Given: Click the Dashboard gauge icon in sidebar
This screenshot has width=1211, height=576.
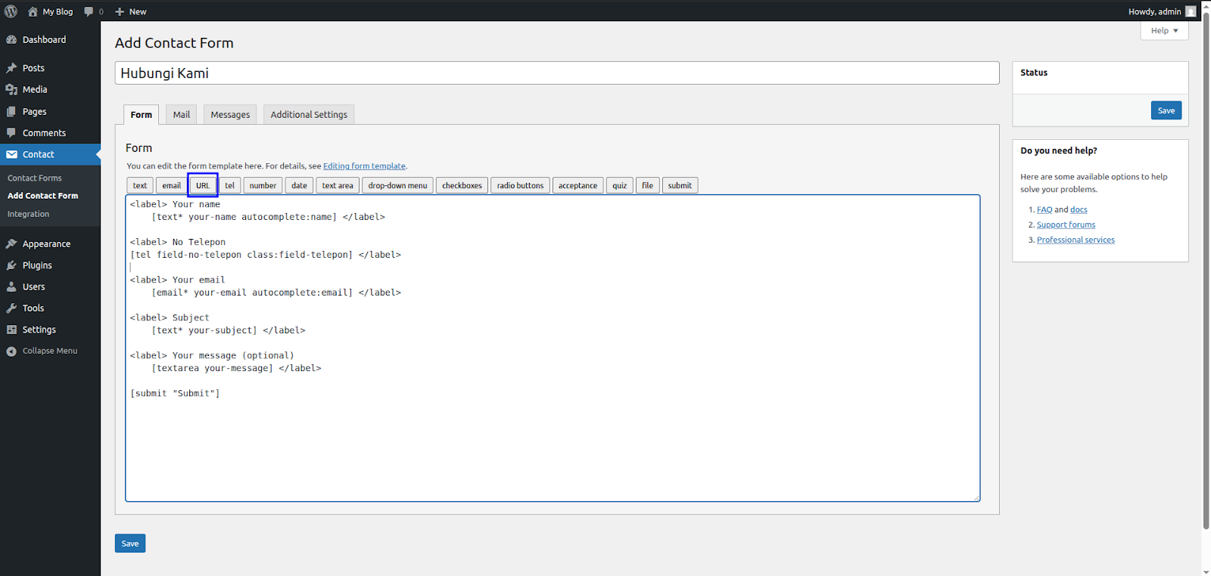Looking at the screenshot, I should point(11,39).
